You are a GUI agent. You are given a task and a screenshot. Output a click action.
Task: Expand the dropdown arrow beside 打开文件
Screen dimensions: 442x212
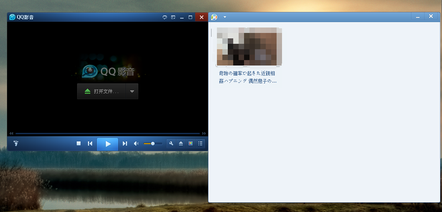[x=132, y=91]
